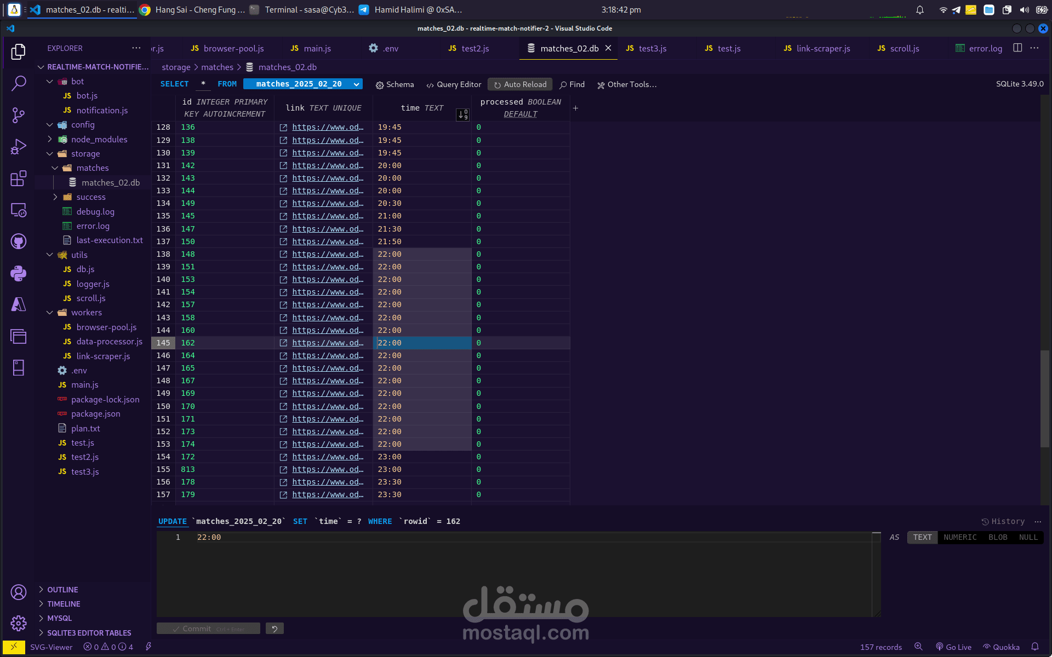Switch to the link-scraper.js tab

pos(817,48)
